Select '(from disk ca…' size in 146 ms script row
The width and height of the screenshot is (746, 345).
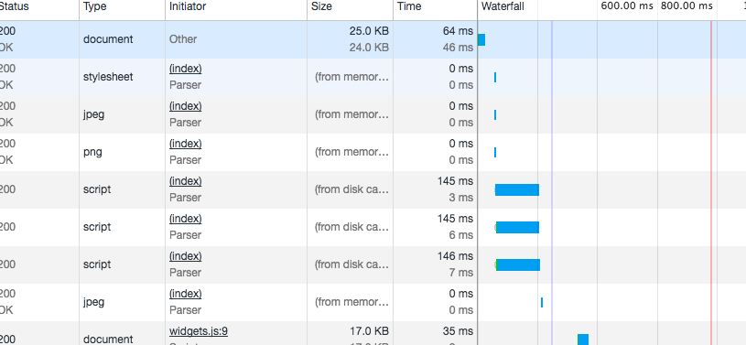[351, 265]
